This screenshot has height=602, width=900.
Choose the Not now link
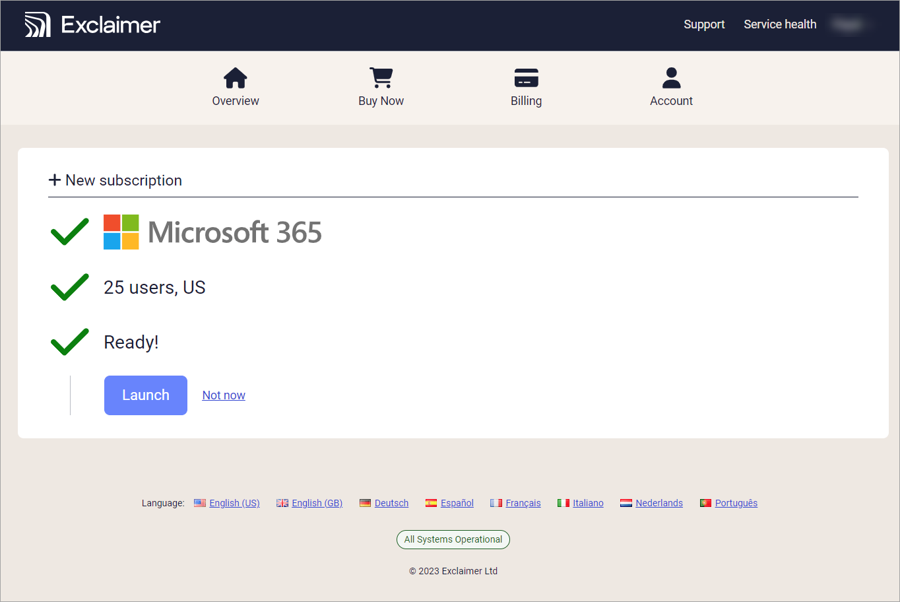click(224, 395)
